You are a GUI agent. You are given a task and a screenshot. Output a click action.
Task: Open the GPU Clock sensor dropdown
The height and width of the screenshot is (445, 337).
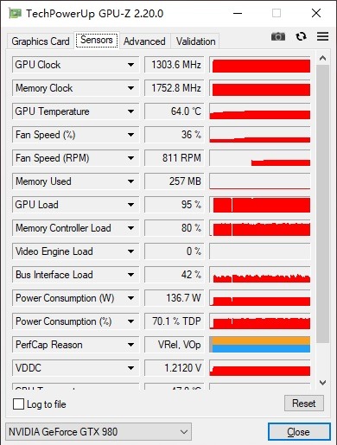130,65
